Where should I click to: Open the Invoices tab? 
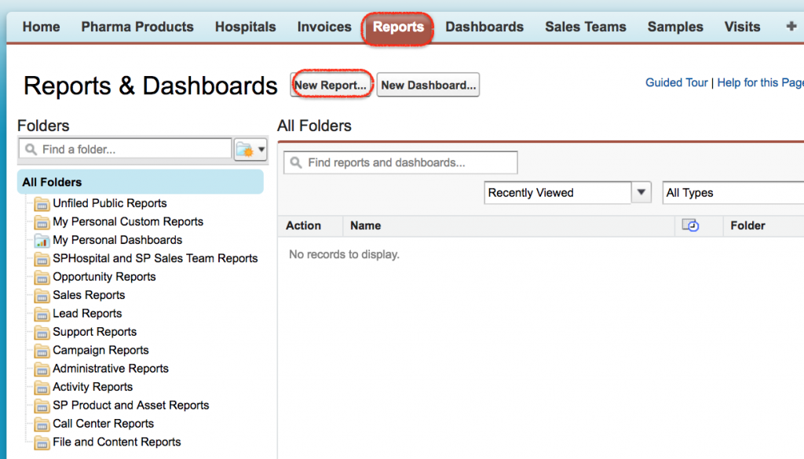click(x=323, y=26)
